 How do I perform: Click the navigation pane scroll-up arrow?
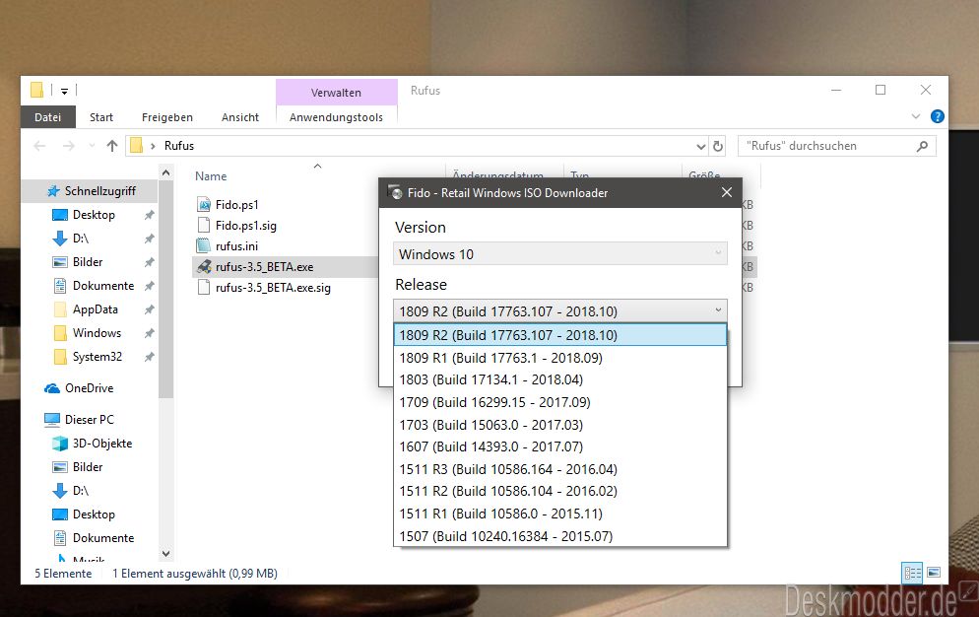pyautogui.click(x=166, y=171)
